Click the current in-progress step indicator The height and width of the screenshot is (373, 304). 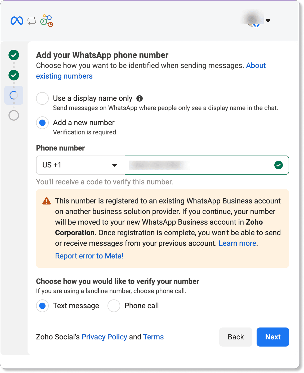[14, 95]
